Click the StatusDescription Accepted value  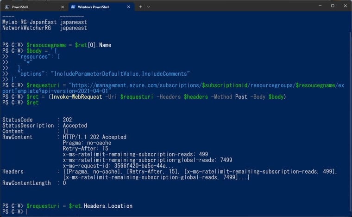(x=75, y=126)
